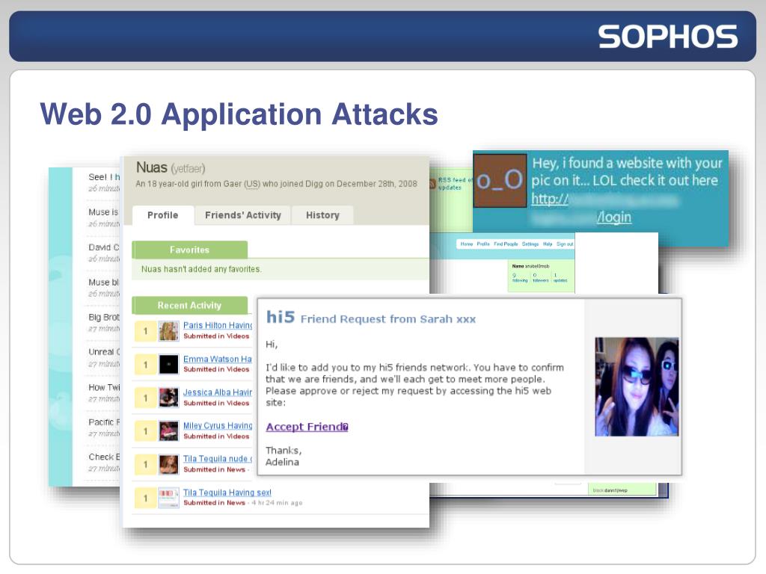766x574 pixels.
Task: Click thumbnail beside Tila Tequila nude
Action: [168, 465]
